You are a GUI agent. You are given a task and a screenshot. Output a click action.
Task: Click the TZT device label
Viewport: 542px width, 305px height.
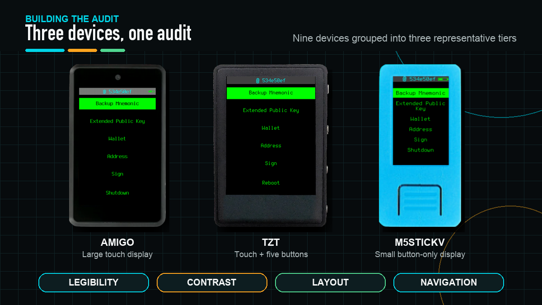pos(271,243)
